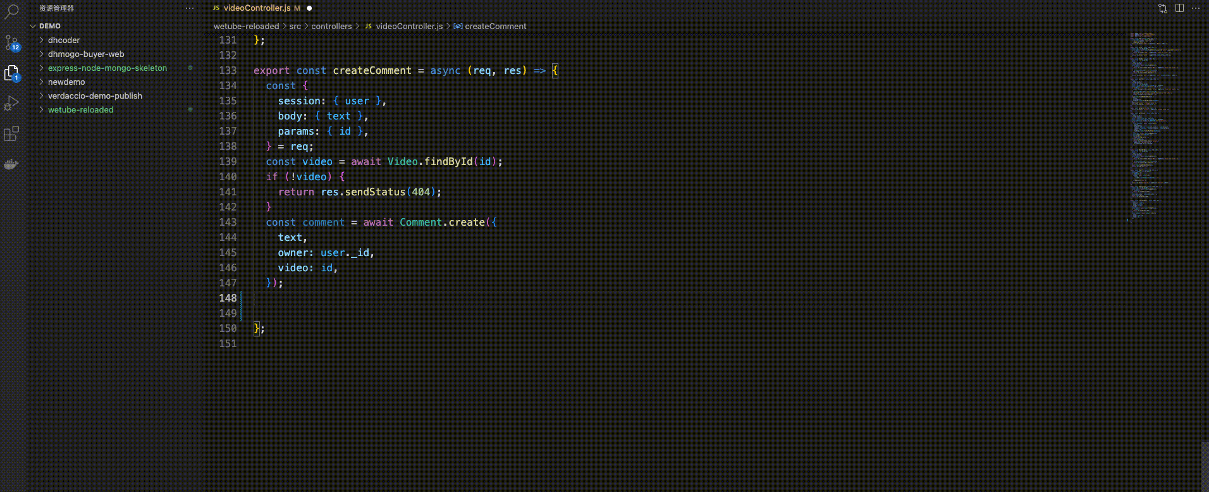Viewport: 1209px width, 492px height.
Task: Click the vertical scrollbar thumb in editor
Action: 1205,465
